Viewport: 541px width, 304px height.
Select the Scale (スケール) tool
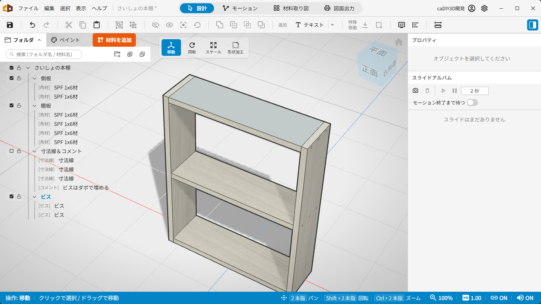213,47
